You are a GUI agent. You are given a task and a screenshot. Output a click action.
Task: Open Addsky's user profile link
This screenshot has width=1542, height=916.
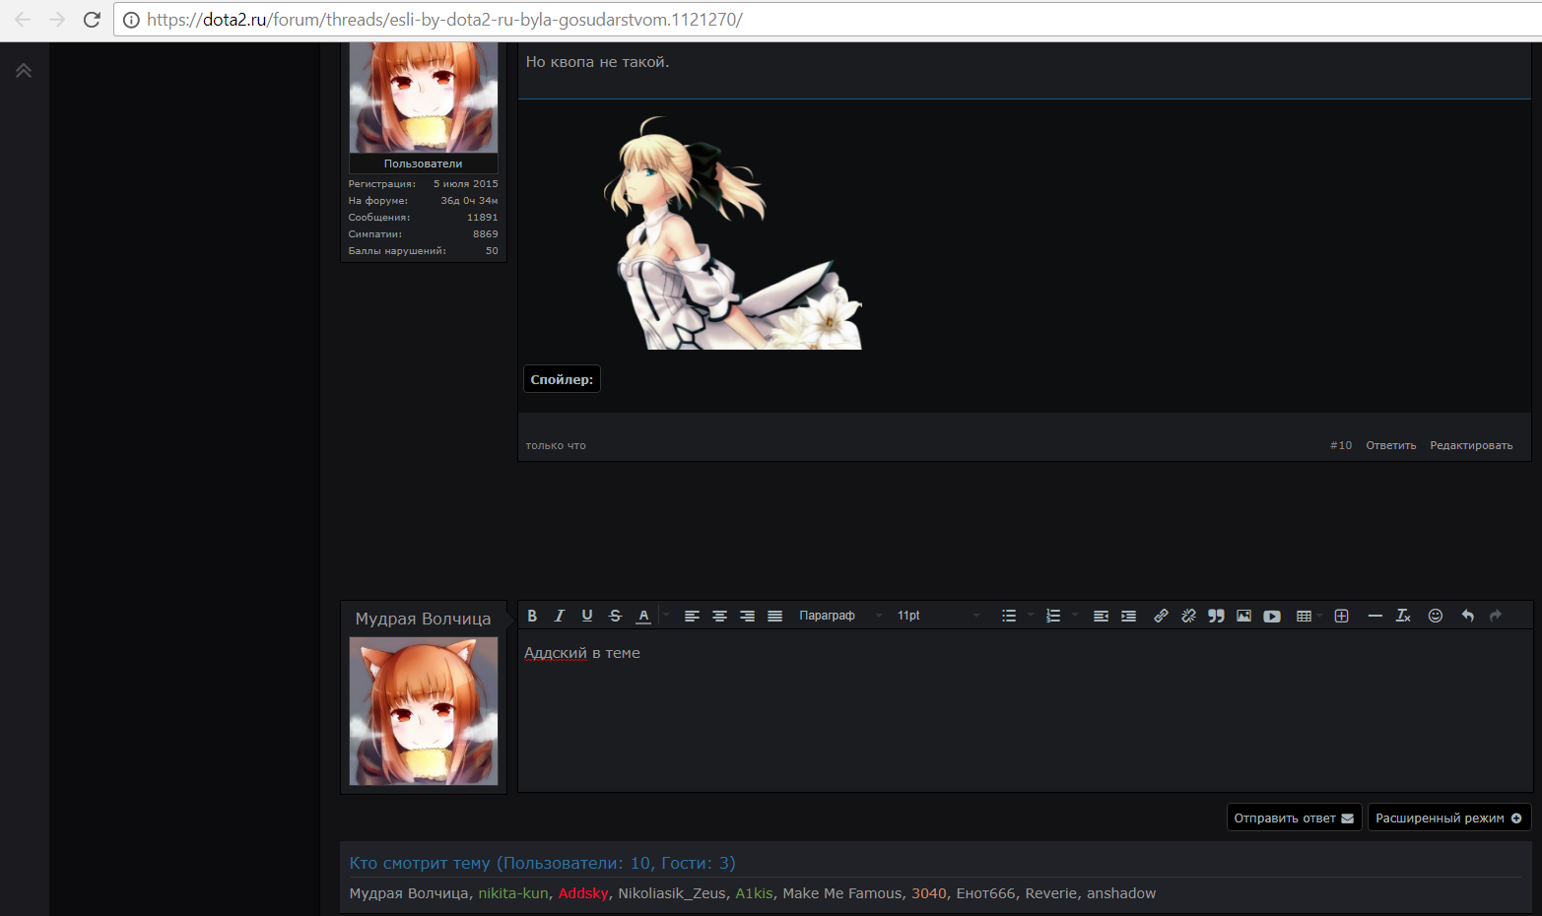coord(583,892)
